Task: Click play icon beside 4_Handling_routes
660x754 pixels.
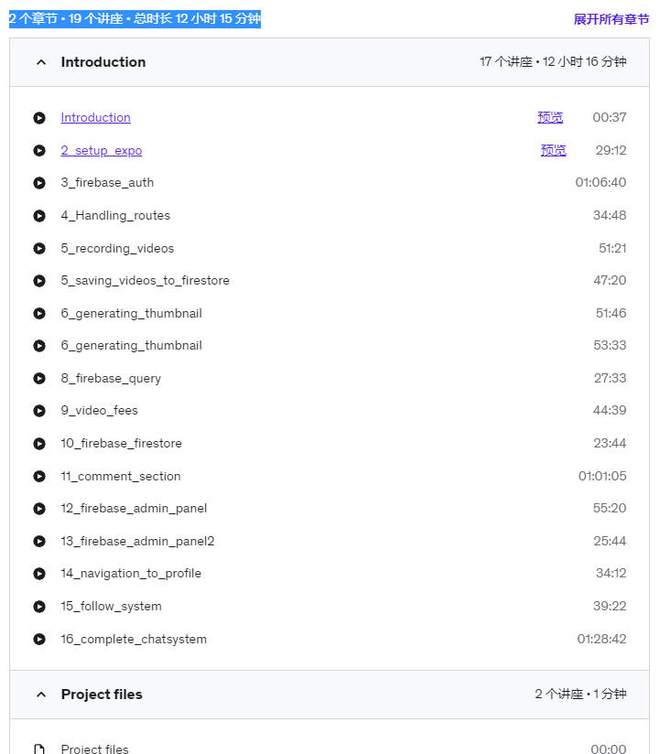Action: pyautogui.click(x=39, y=216)
